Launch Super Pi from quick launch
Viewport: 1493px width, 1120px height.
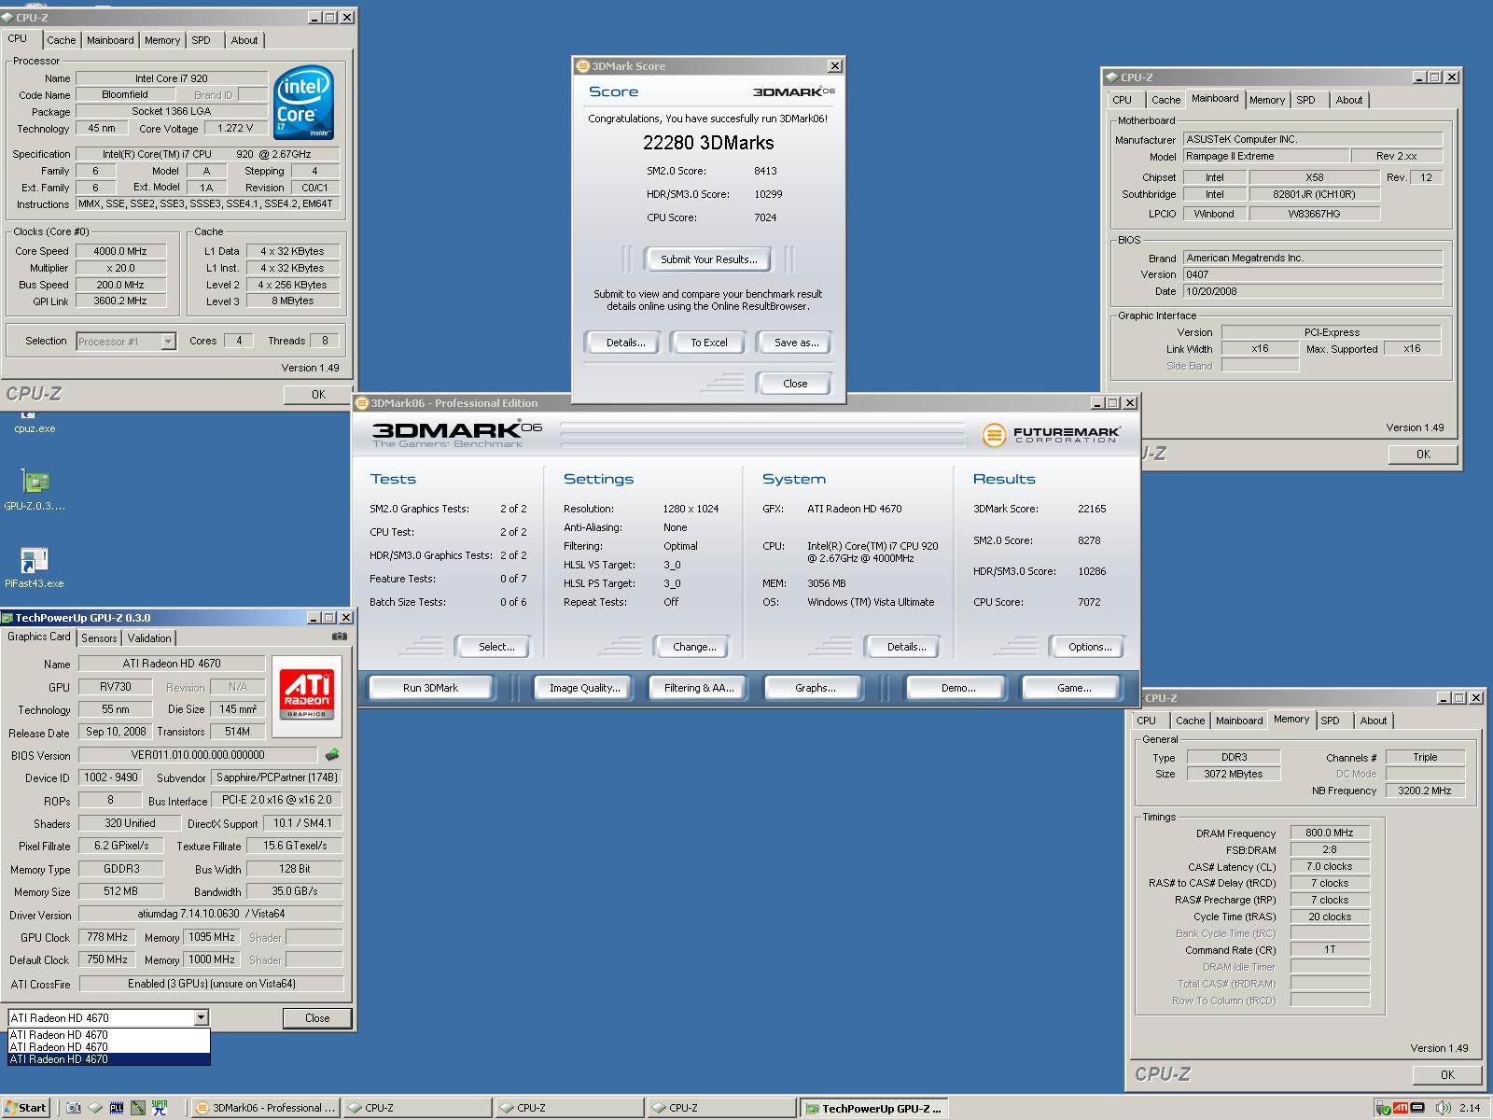[160, 1108]
